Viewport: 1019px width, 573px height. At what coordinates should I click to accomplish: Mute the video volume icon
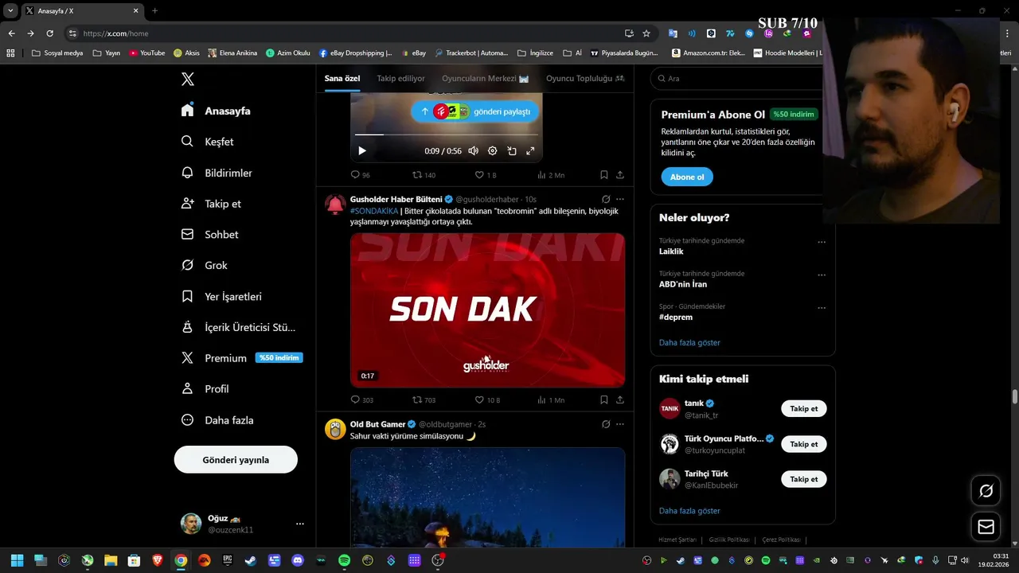(473, 151)
